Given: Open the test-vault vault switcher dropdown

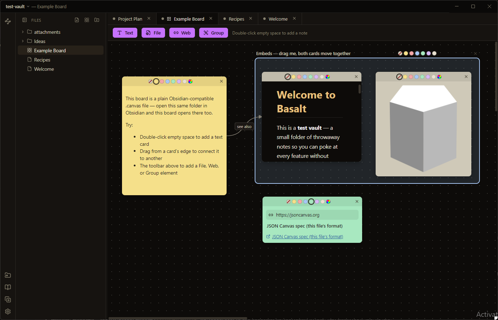Looking at the screenshot, I should (x=17, y=6).
